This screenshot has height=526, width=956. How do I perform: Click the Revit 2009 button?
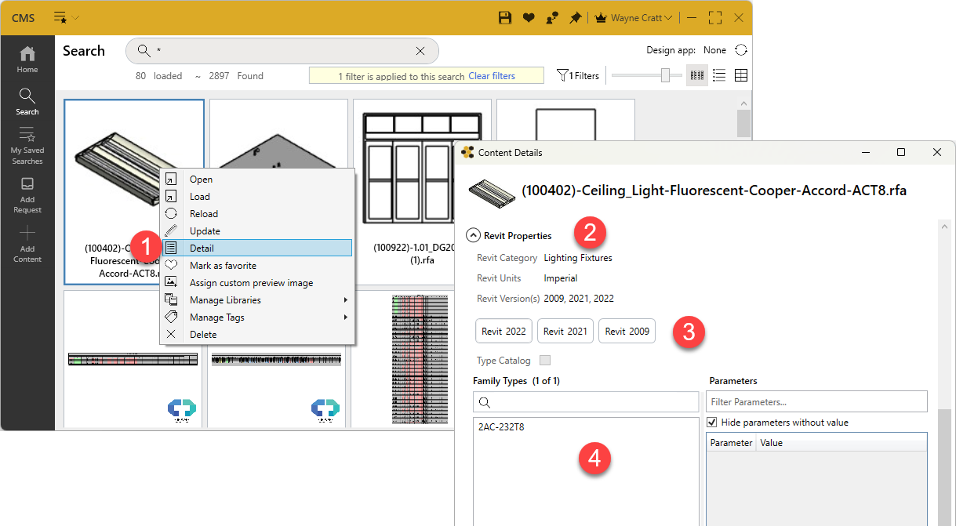pos(627,331)
